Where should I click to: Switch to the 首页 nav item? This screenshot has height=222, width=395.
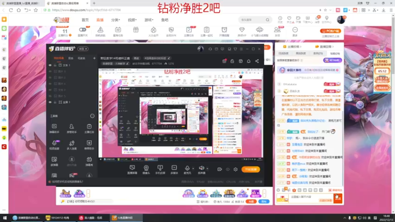click(85, 20)
